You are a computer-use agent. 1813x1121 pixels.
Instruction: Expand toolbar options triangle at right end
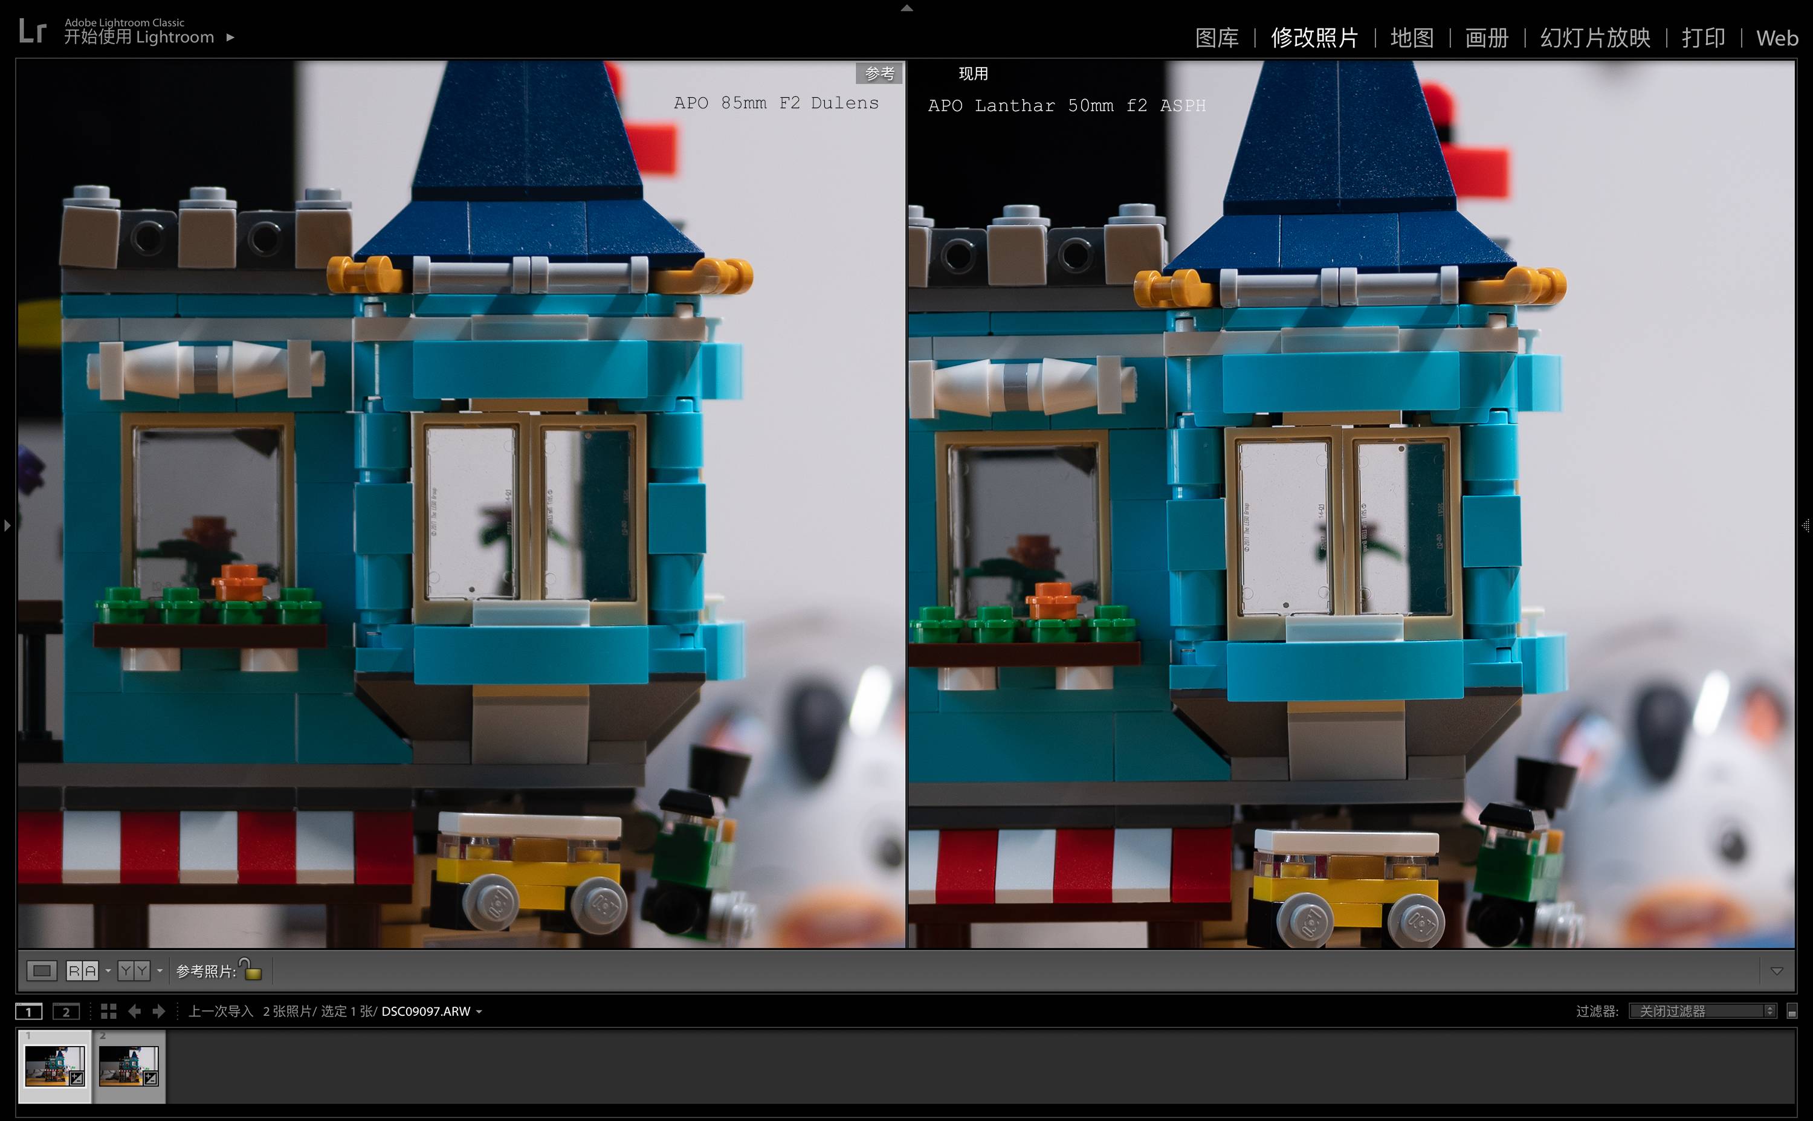[x=1777, y=971]
